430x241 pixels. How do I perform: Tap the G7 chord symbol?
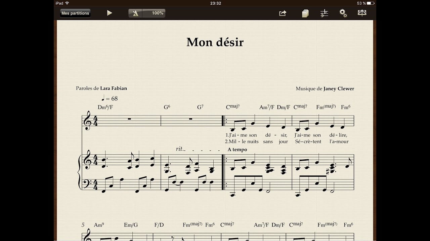pos(200,107)
